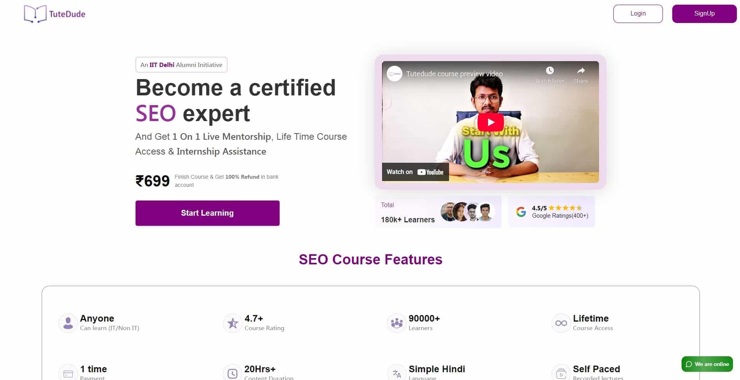
Task: Play the Tutedude course preview video
Action: point(490,121)
